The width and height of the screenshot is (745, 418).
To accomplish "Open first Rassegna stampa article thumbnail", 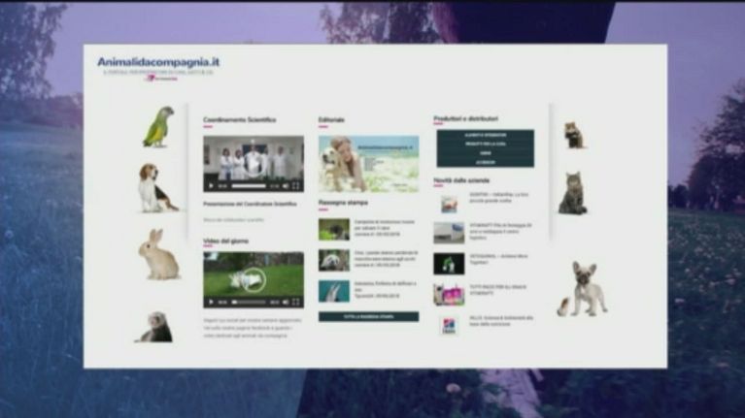I will tap(333, 229).
